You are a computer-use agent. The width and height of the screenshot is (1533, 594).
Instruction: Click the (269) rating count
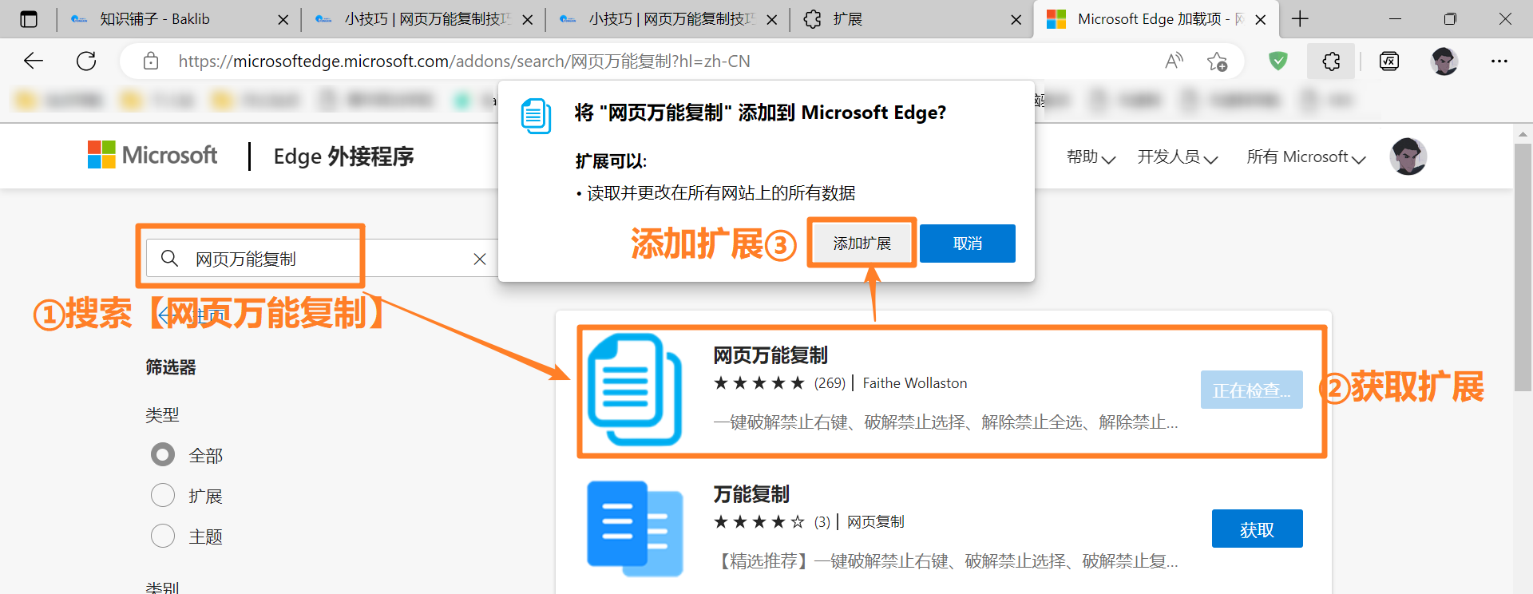[830, 383]
